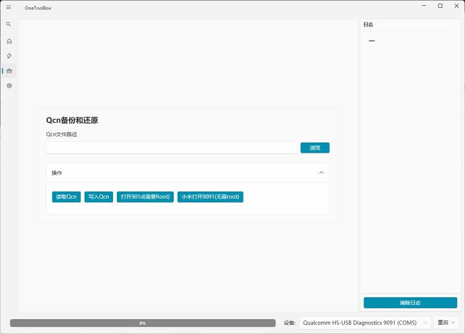Image resolution: width=465 pixels, height=334 pixels.
Task: Click the search icon in sidebar
Action: tap(8, 24)
